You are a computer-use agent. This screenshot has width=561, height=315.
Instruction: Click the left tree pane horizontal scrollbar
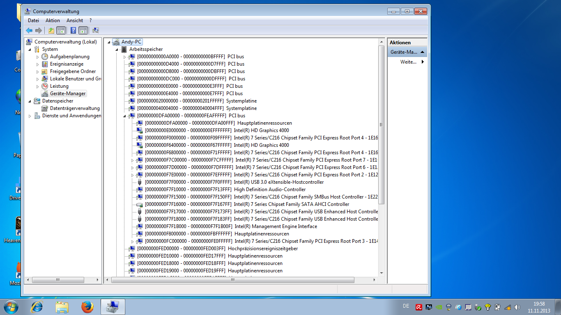coord(57,280)
